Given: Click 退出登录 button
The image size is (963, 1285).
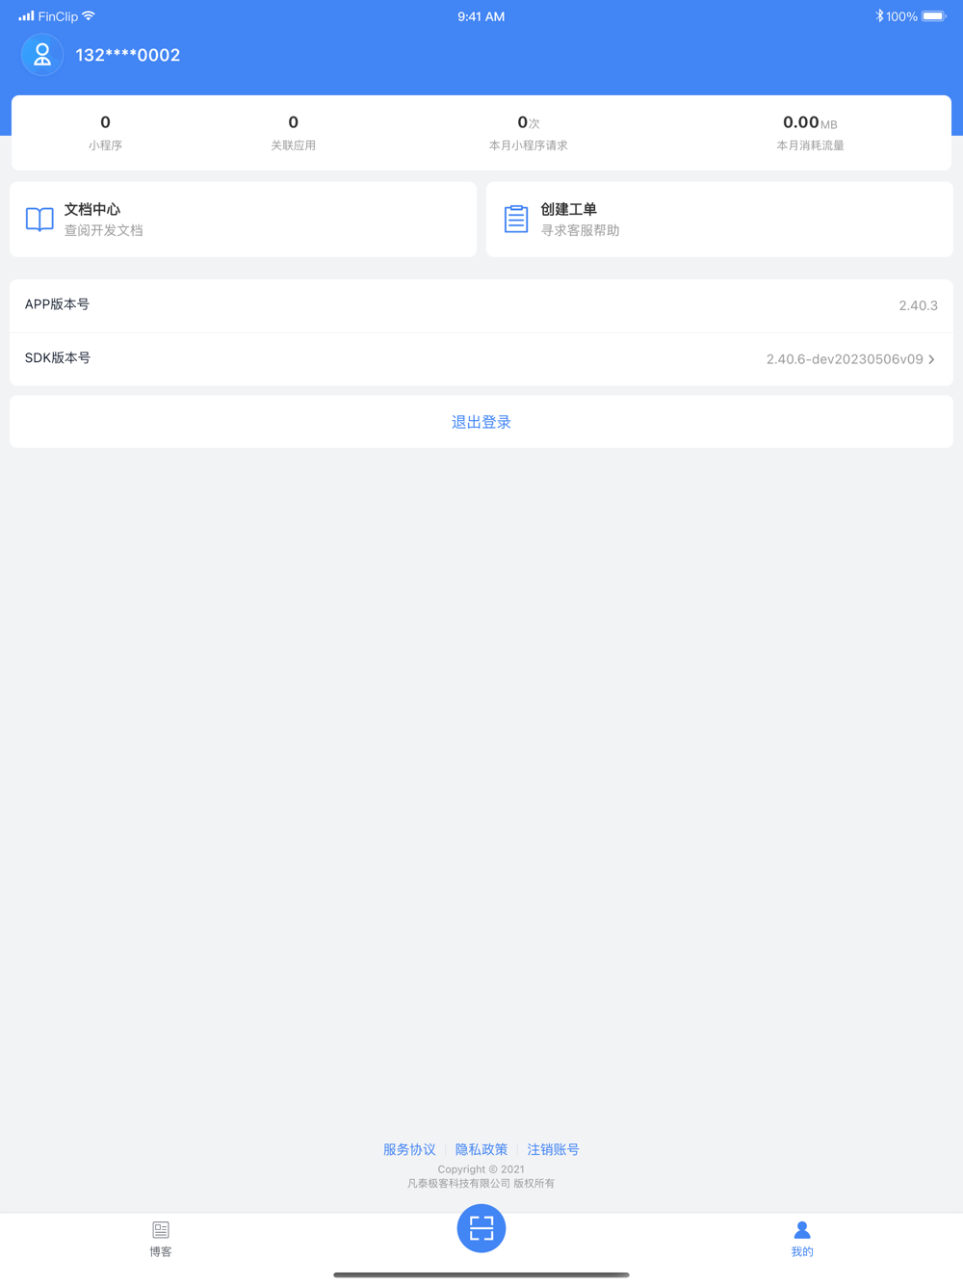Looking at the screenshot, I should (481, 422).
